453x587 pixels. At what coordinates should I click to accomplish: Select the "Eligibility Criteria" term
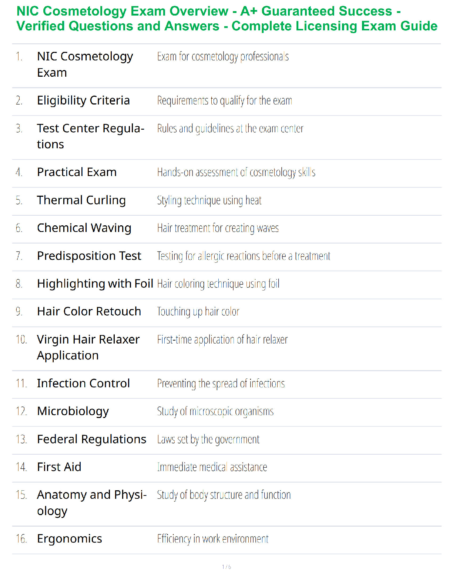(x=83, y=100)
